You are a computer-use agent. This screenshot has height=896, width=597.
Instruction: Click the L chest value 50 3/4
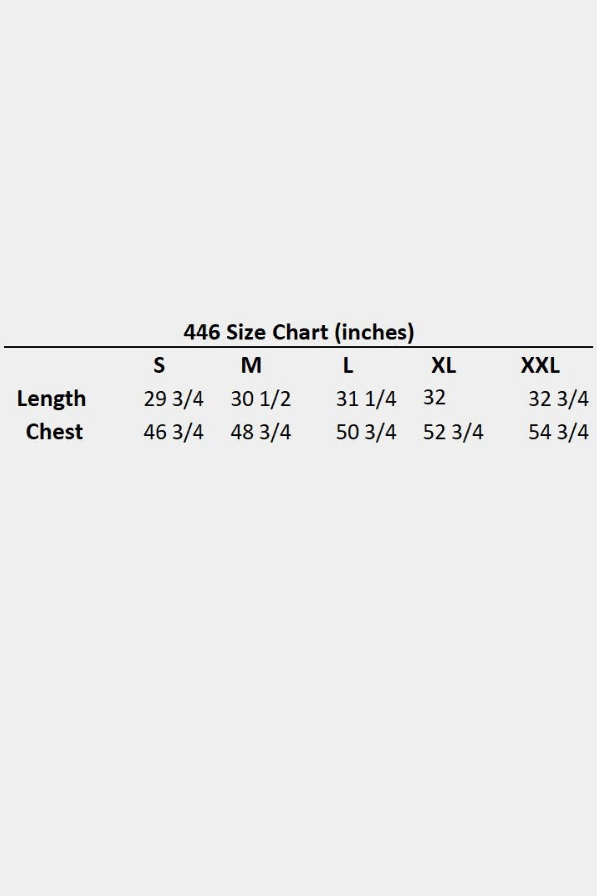(366, 432)
